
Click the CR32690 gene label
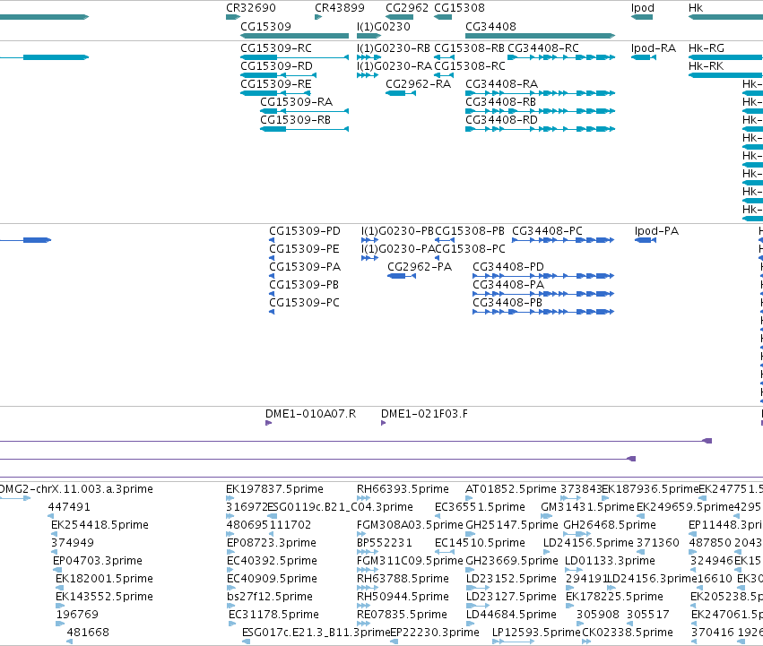pyautogui.click(x=251, y=8)
